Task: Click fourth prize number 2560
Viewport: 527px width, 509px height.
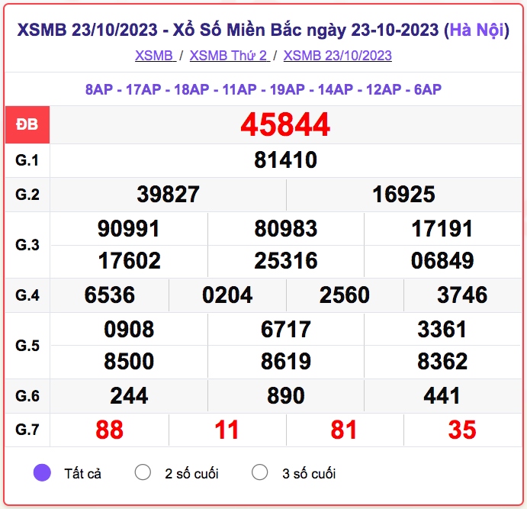Action: pos(345,295)
